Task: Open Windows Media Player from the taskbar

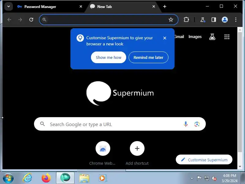Action: click(x=103, y=178)
